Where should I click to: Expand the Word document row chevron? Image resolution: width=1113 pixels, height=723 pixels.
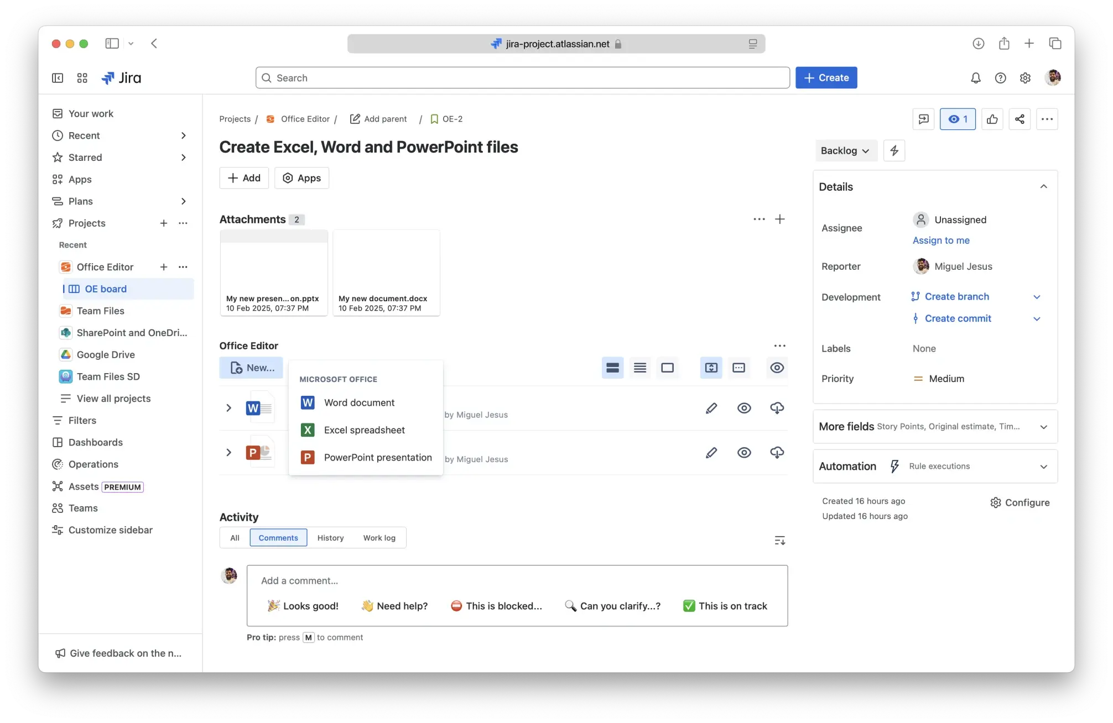coord(228,408)
